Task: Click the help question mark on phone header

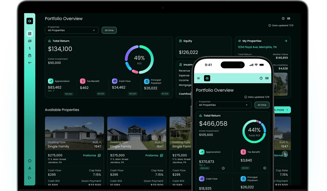Action: tap(261, 78)
